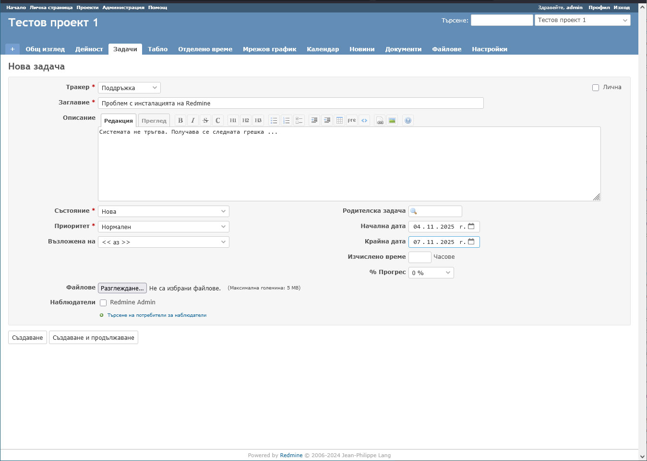
Task: Open the Приоритет priority dropdown
Action: pos(164,227)
